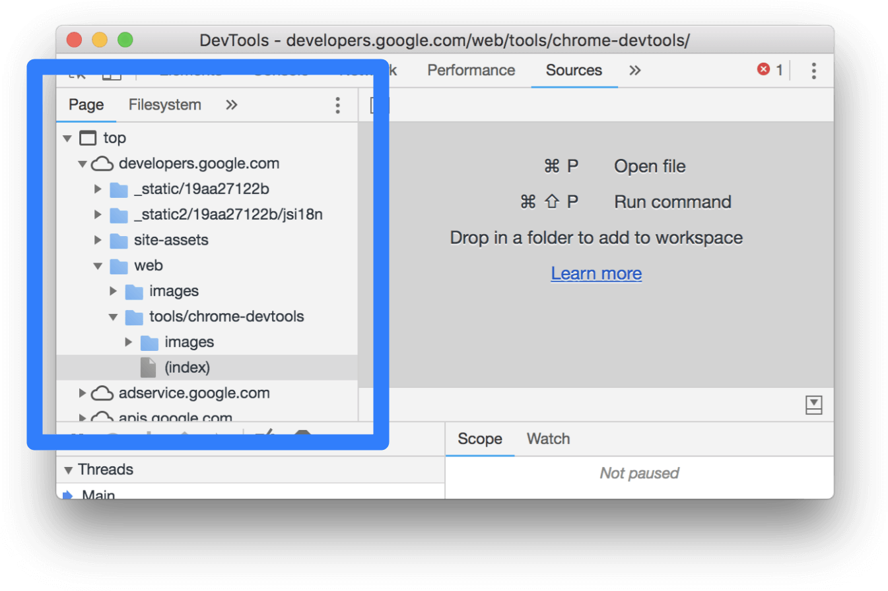The height and width of the screenshot is (591, 888).
Task: Select the (index) file
Action: point(207,367)
